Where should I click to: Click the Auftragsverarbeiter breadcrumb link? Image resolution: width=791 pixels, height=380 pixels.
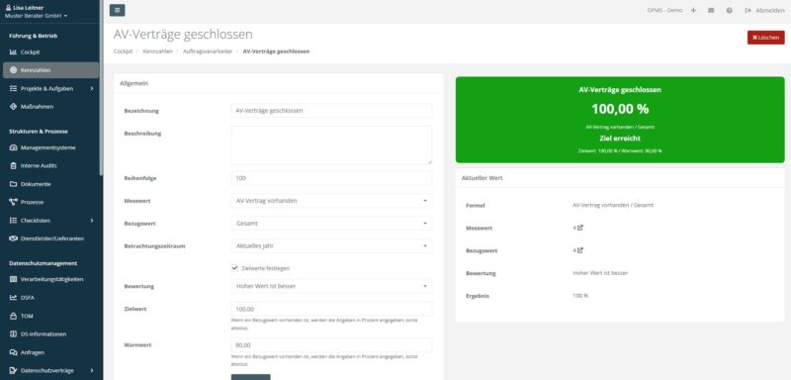tap(208, 51)
